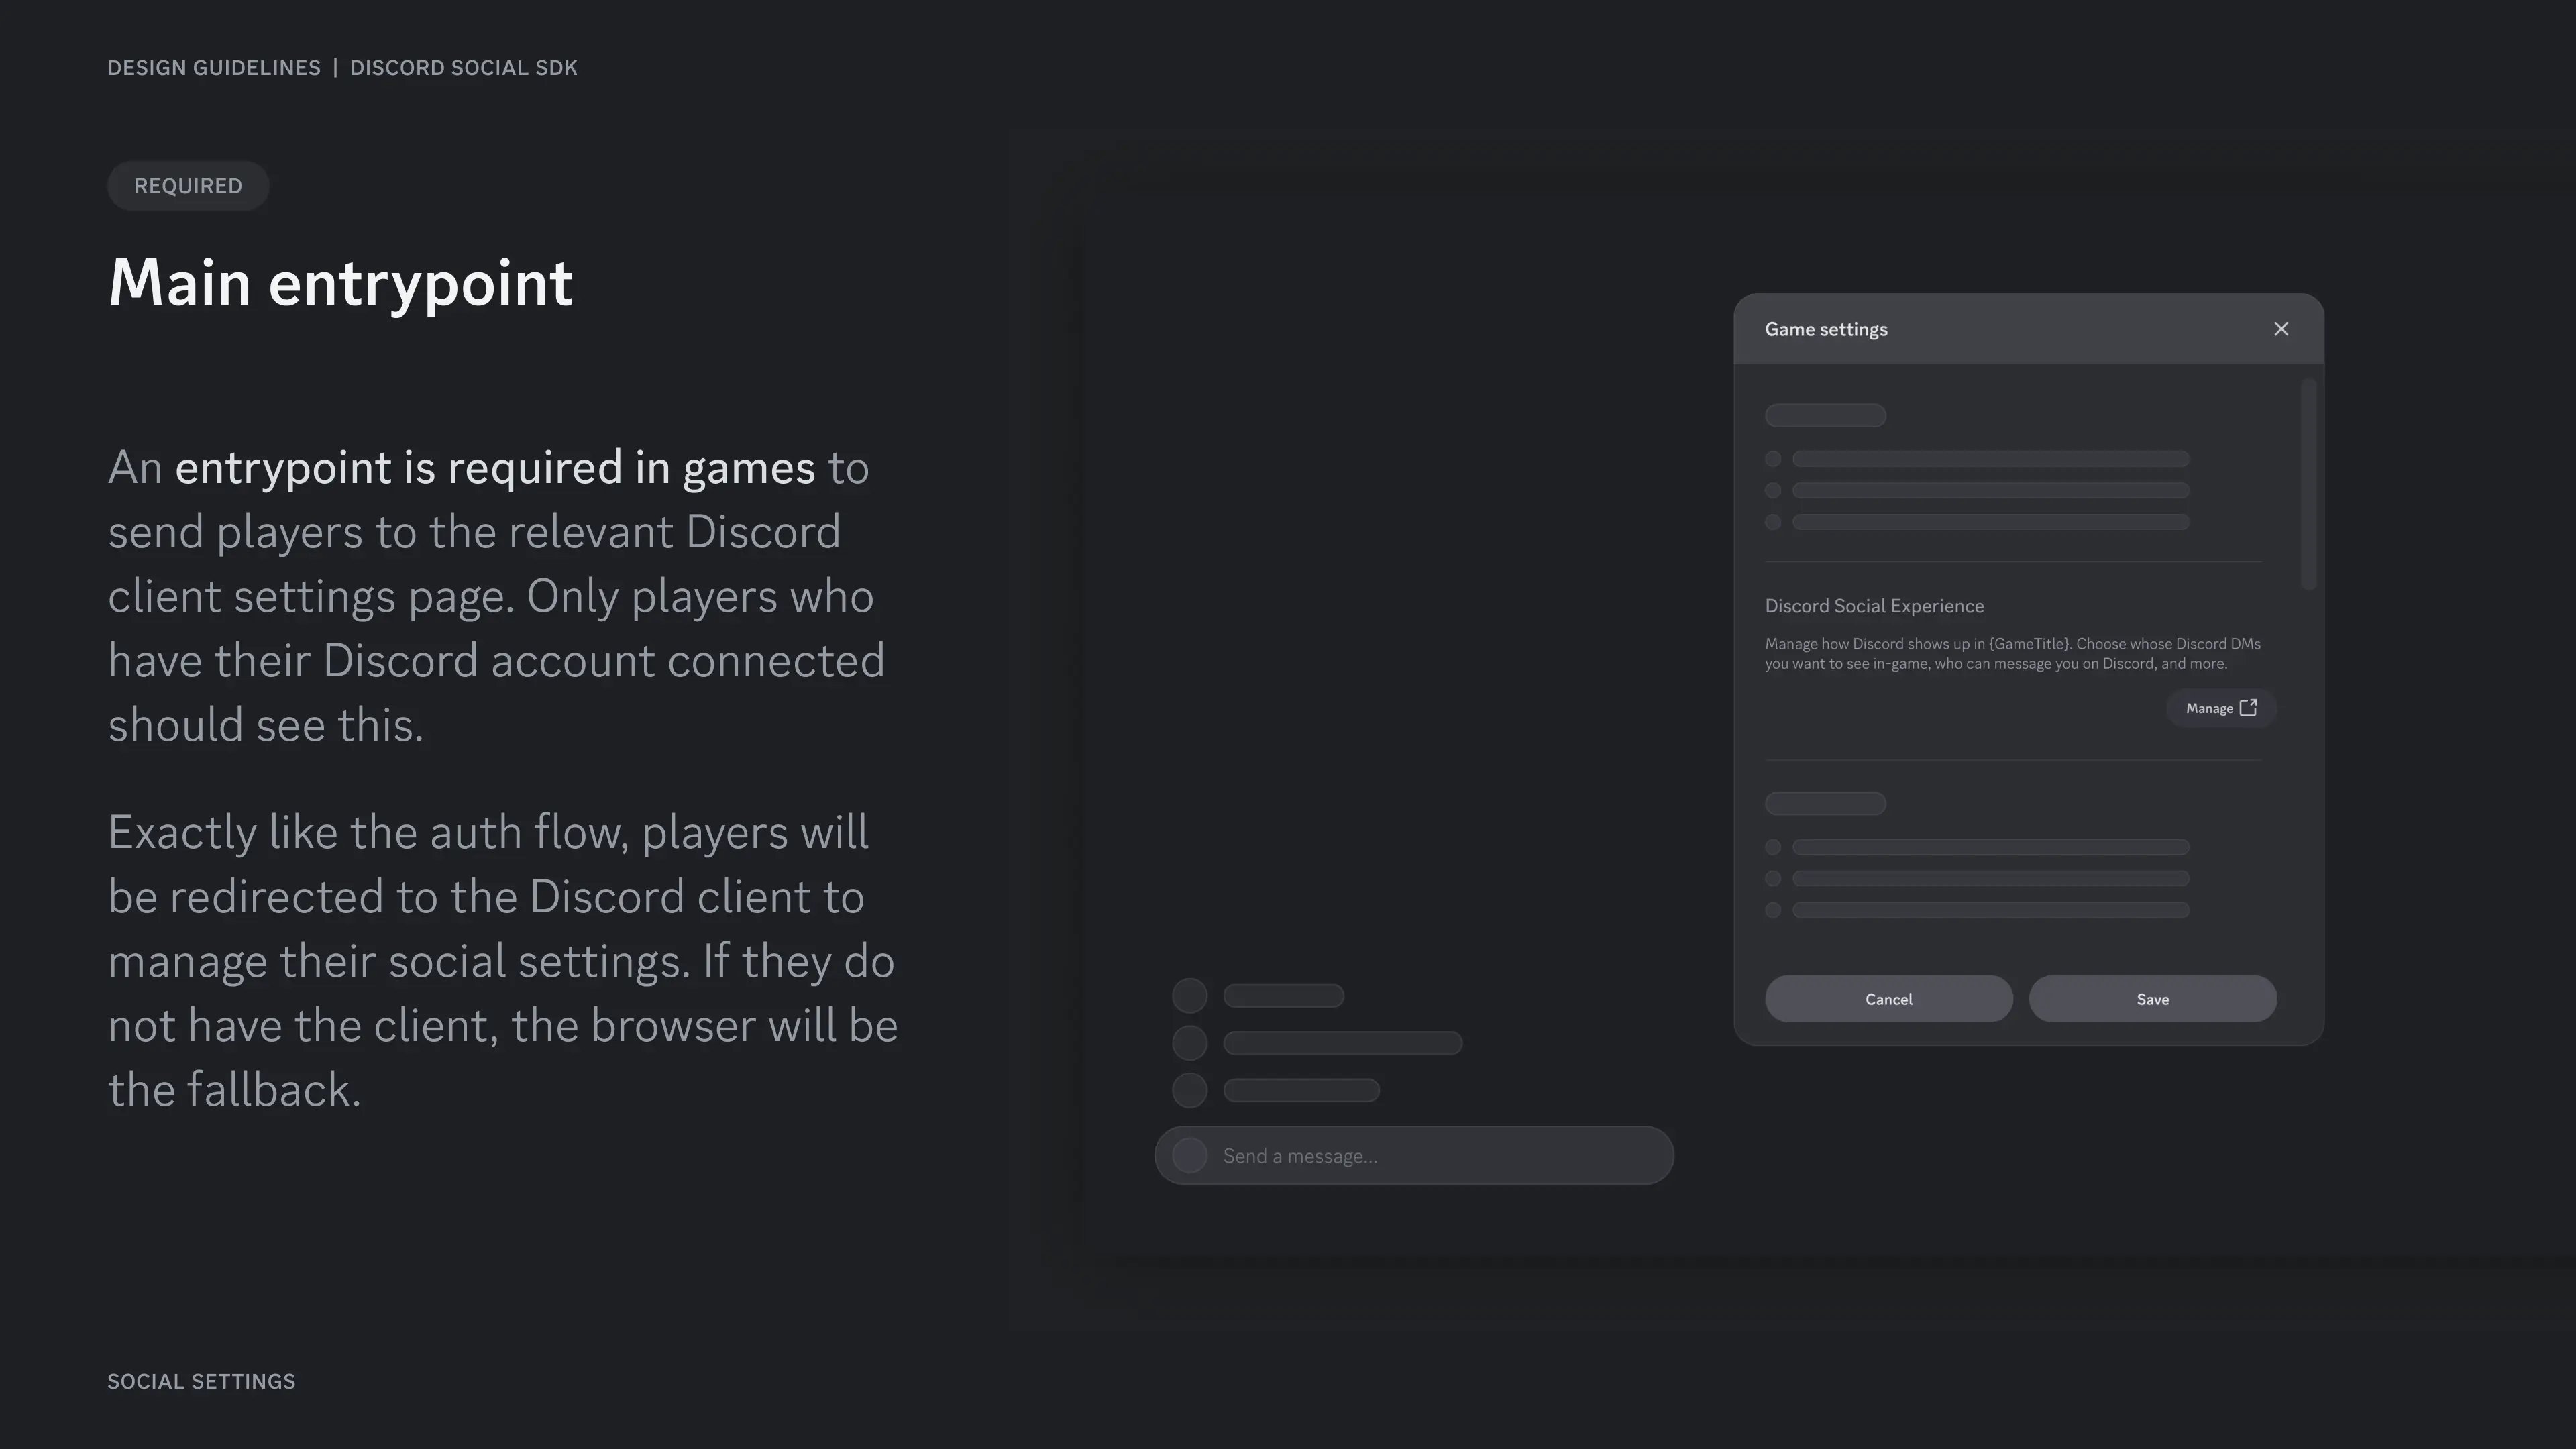Click the scrollbar in Game settings dialog
The width and height of the screenshot is (2576, 1449).
2308,484
